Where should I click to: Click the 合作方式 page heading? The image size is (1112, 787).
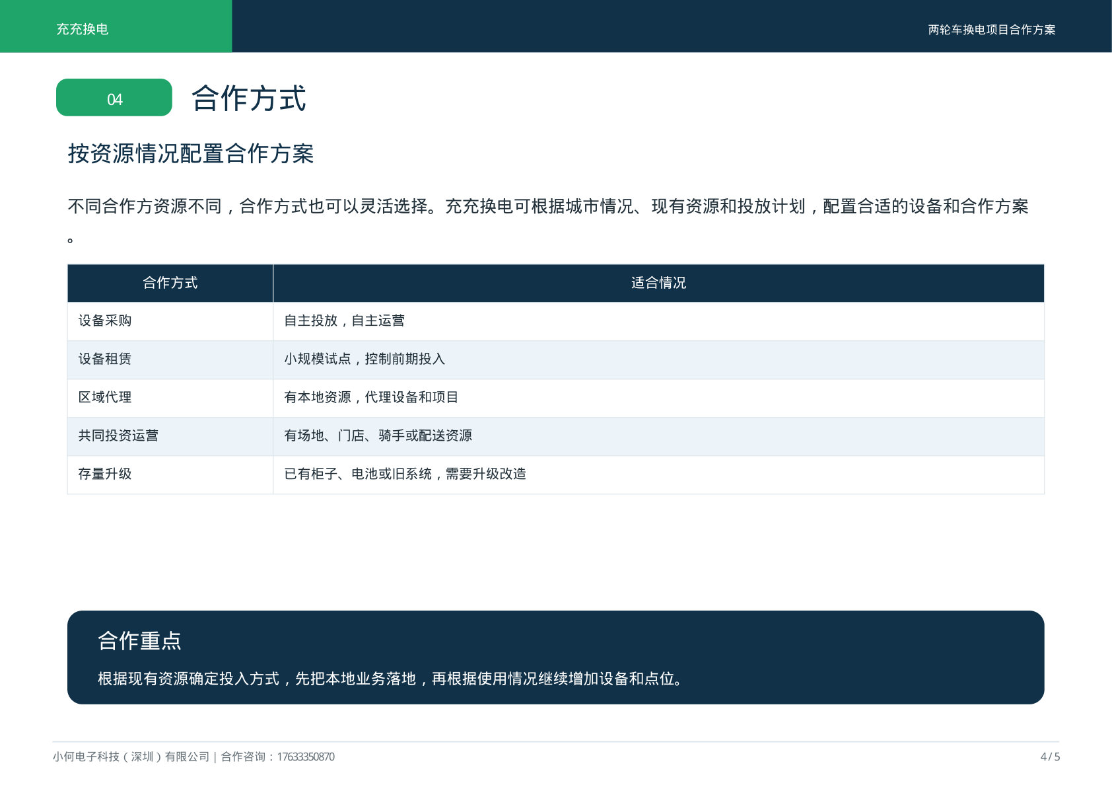(249, 98)
